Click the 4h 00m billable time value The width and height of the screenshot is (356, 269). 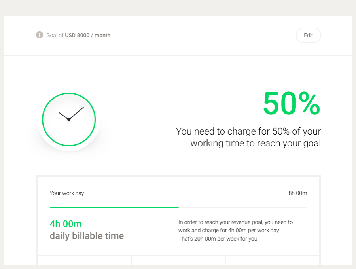pyautogui.click(x=66, y=224)
